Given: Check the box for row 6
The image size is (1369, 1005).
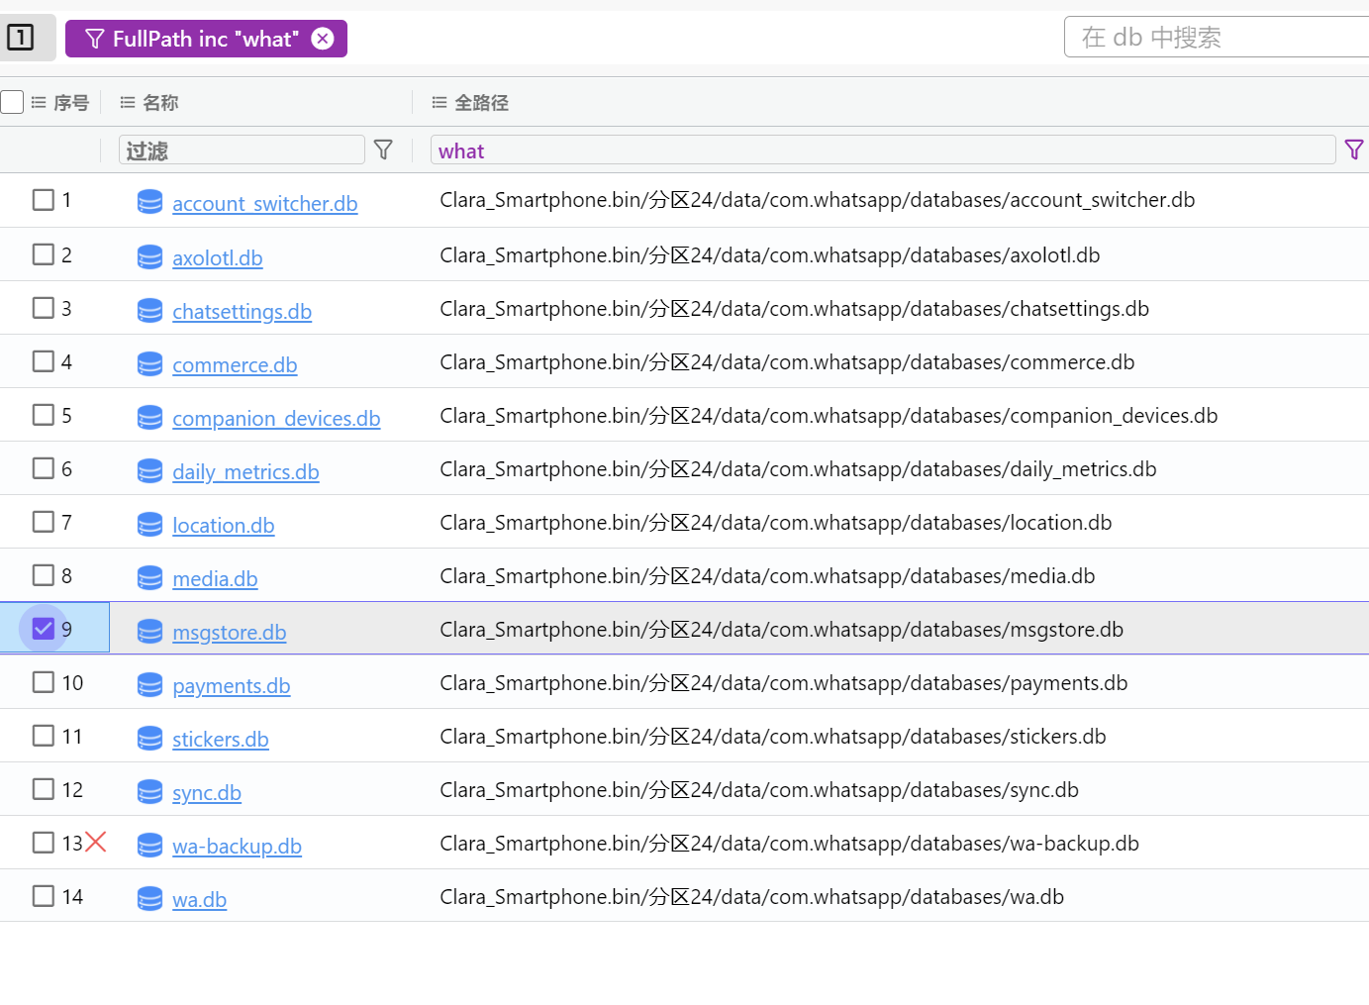Looking at the screenshot, I should pos(44,468).
